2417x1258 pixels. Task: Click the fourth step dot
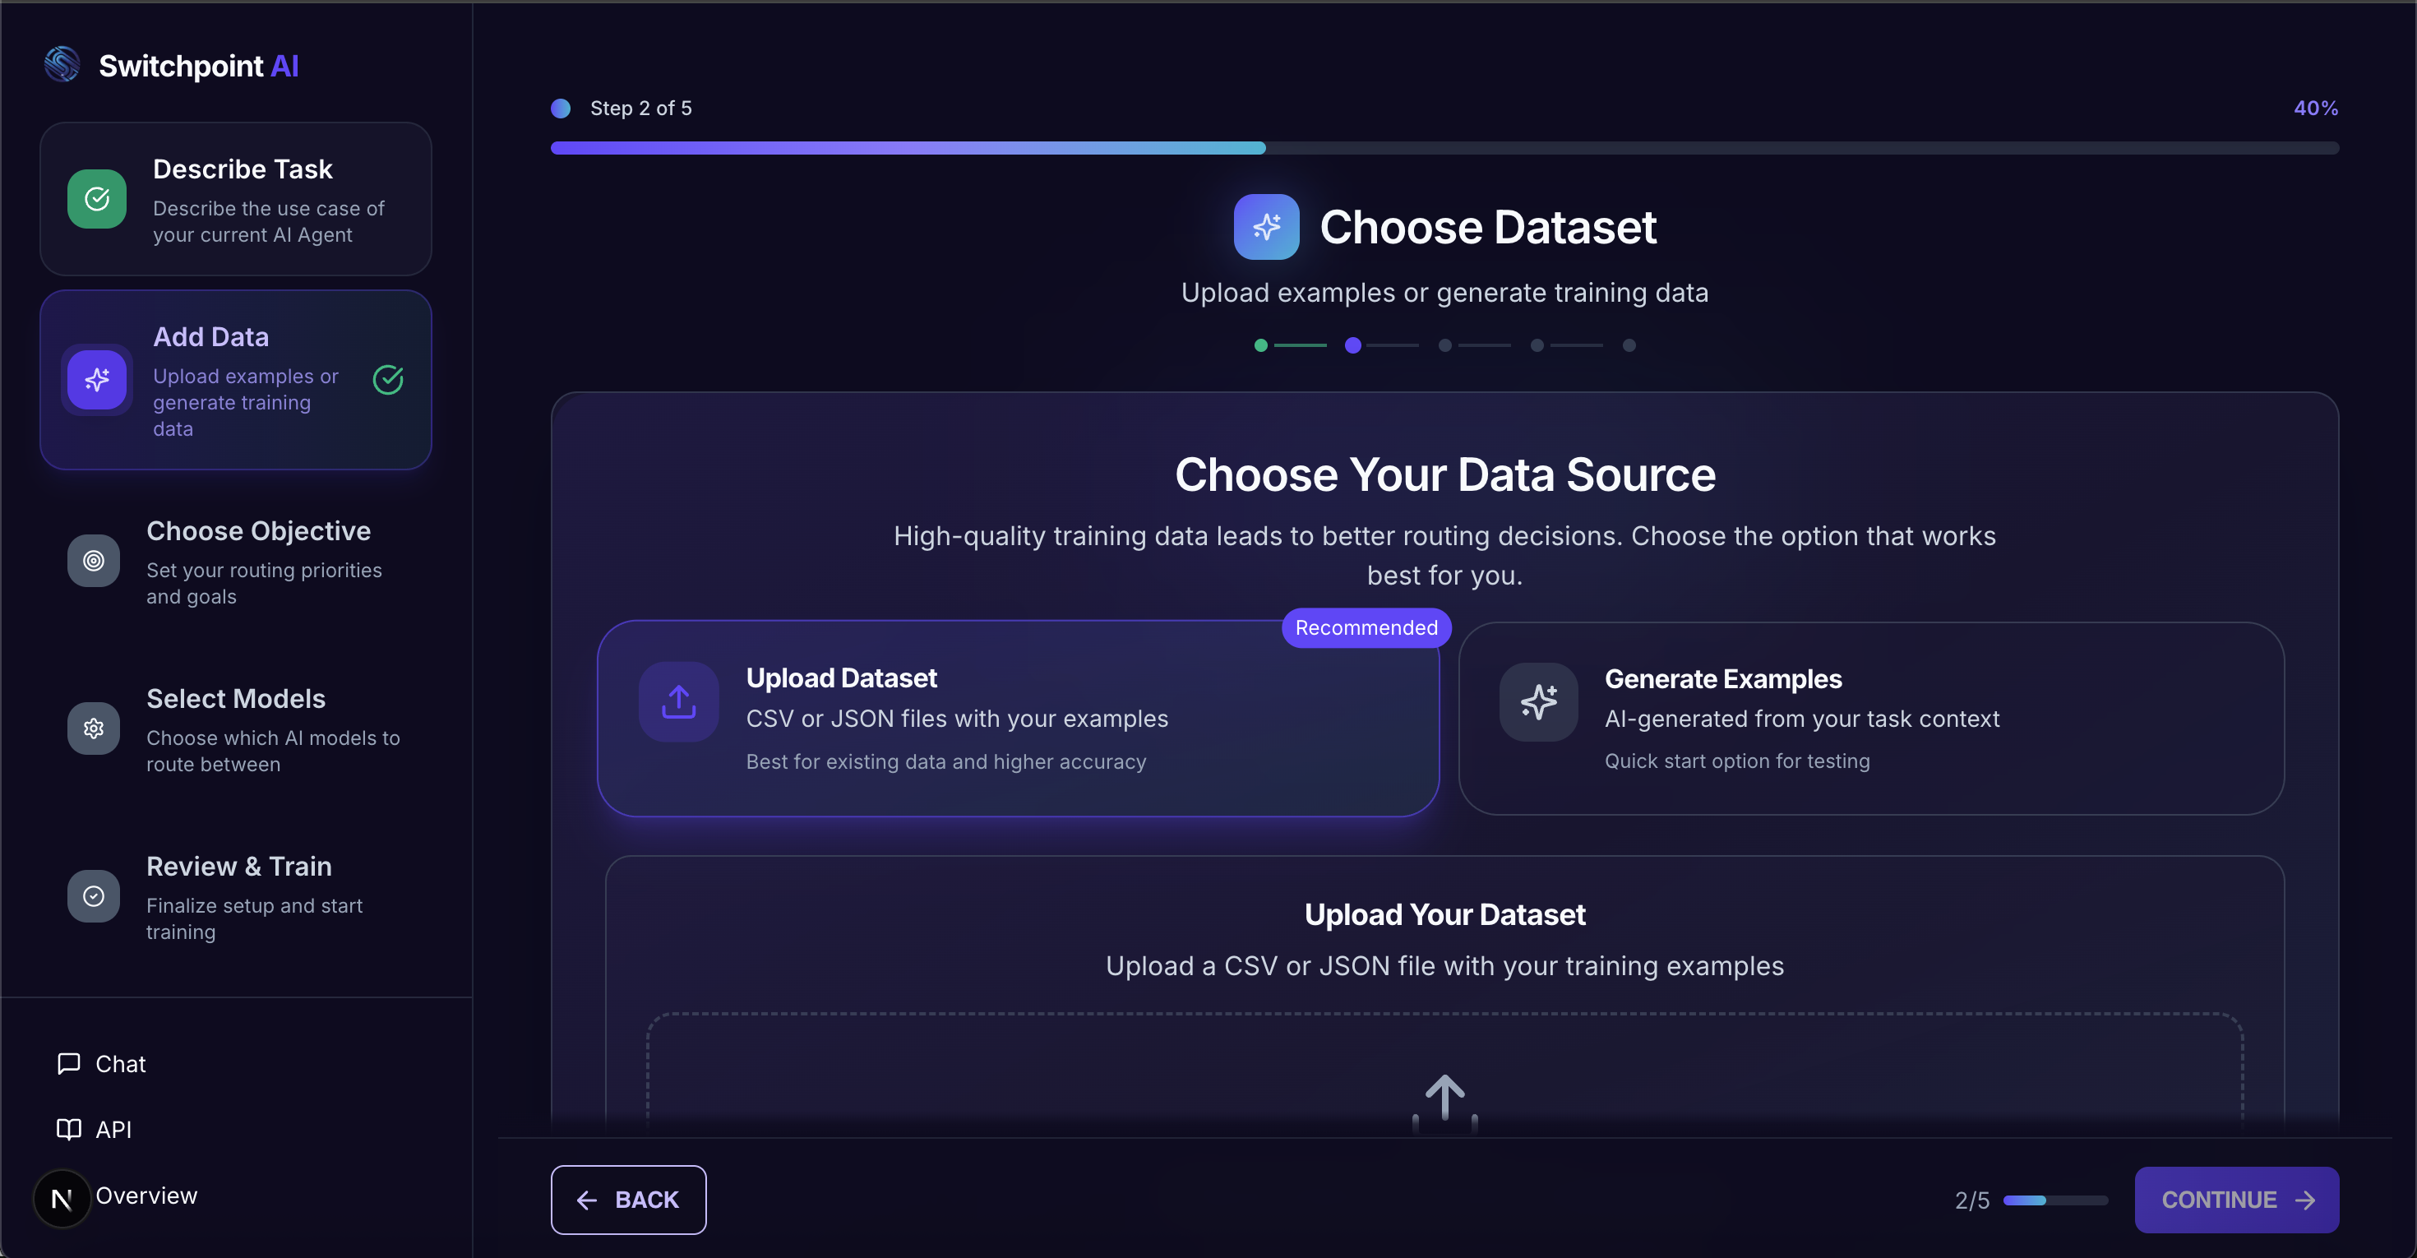coord(1537,345)
